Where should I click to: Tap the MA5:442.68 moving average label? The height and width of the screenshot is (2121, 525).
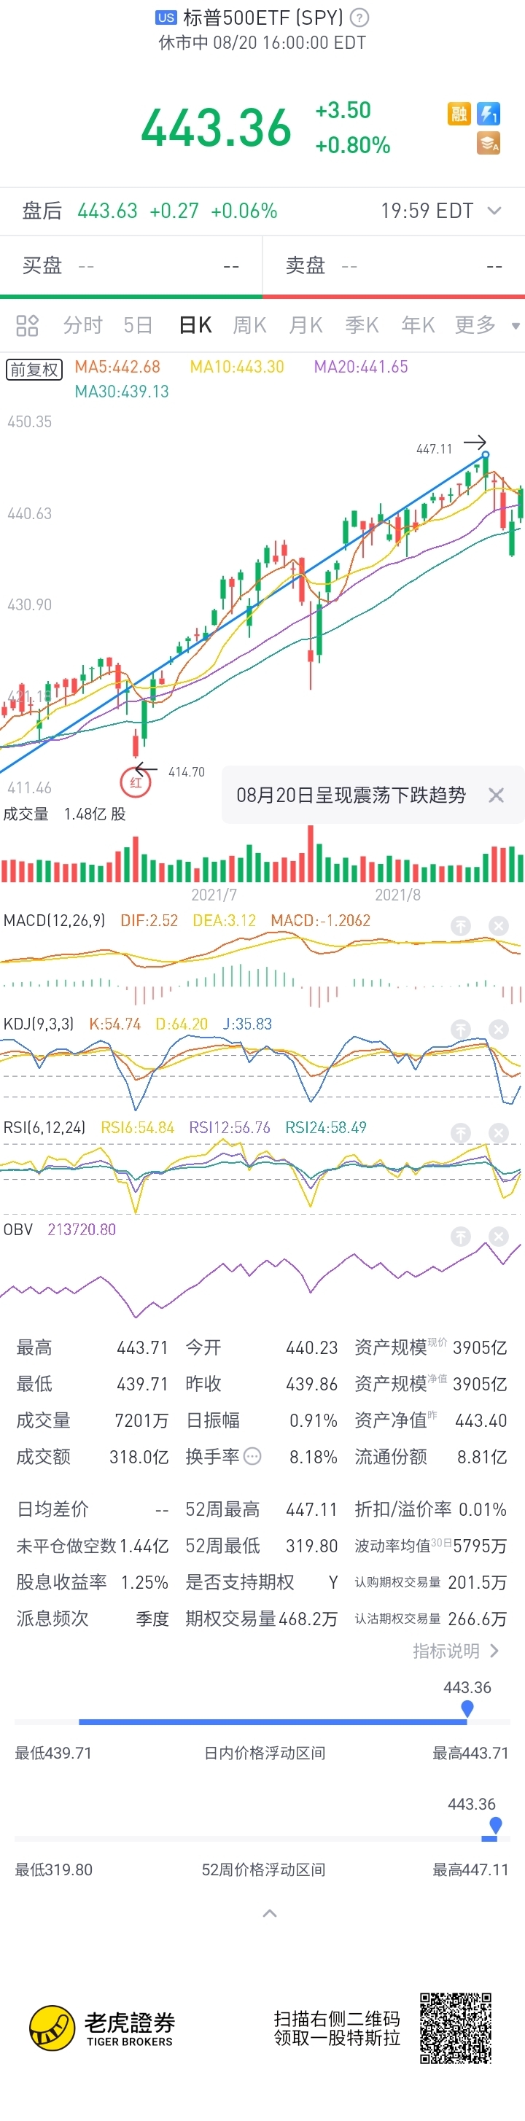(x=117, y=367)
